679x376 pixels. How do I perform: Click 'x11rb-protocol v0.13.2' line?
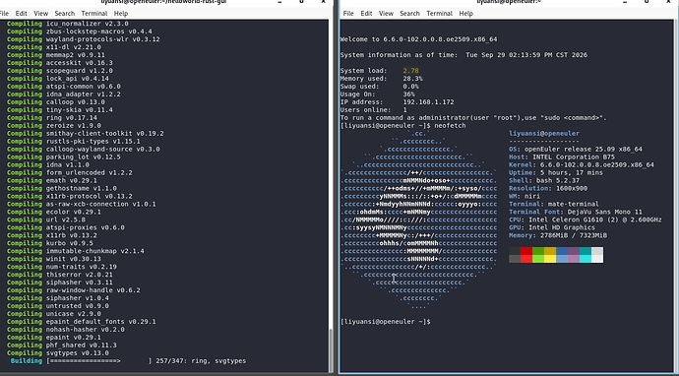(70, 196)
